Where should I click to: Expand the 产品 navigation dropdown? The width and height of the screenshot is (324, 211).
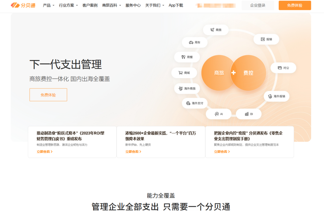click(48, 5)
